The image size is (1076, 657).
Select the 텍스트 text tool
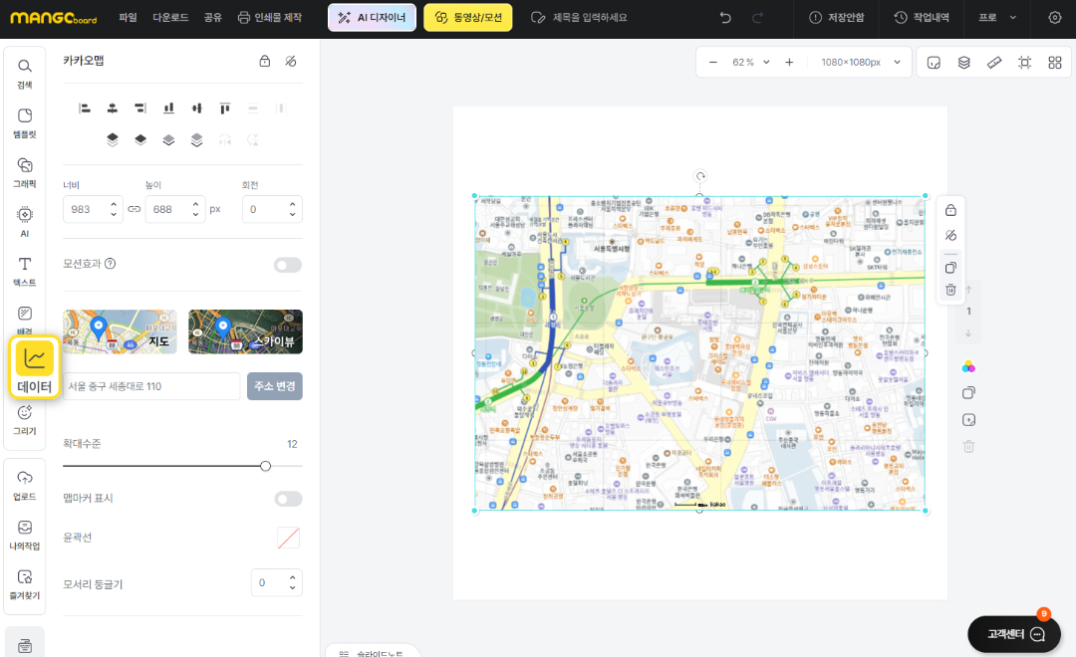coord(25,270)
